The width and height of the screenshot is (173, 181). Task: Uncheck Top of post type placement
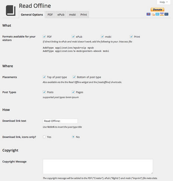pos(44,77)
